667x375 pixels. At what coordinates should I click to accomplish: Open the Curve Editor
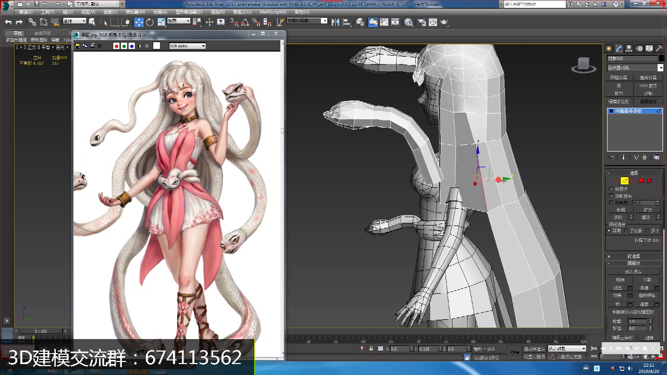click(x=385, y=22)
